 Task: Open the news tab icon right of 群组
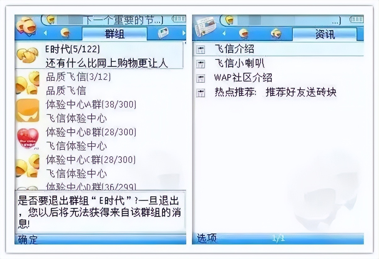coord(163,33)
